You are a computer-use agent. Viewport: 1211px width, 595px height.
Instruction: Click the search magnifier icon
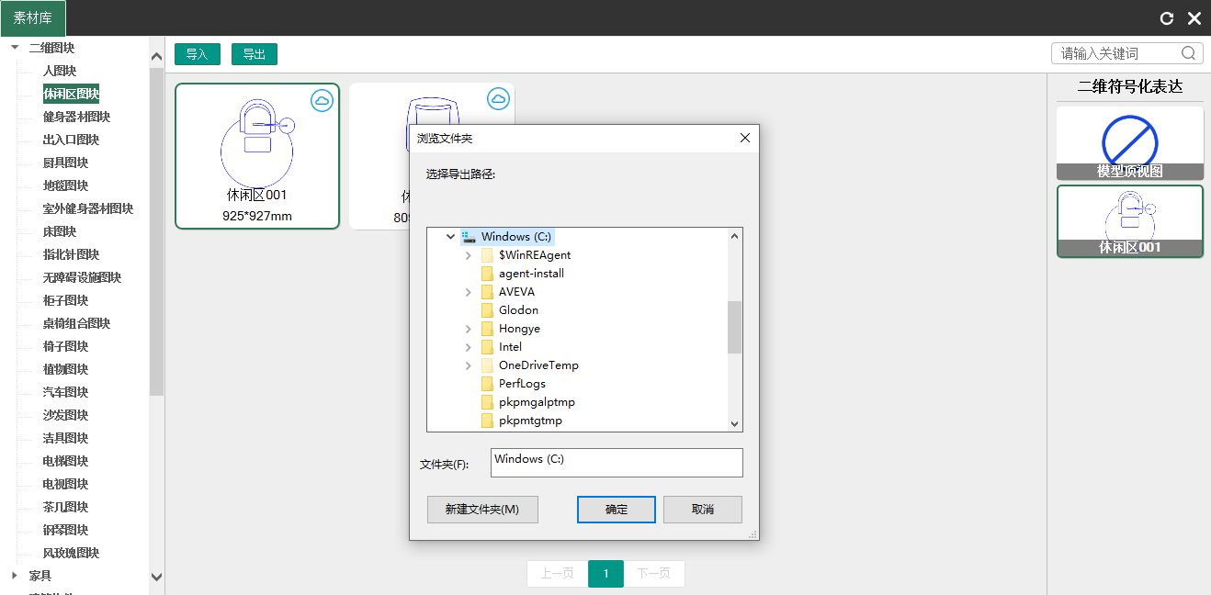1188,53
